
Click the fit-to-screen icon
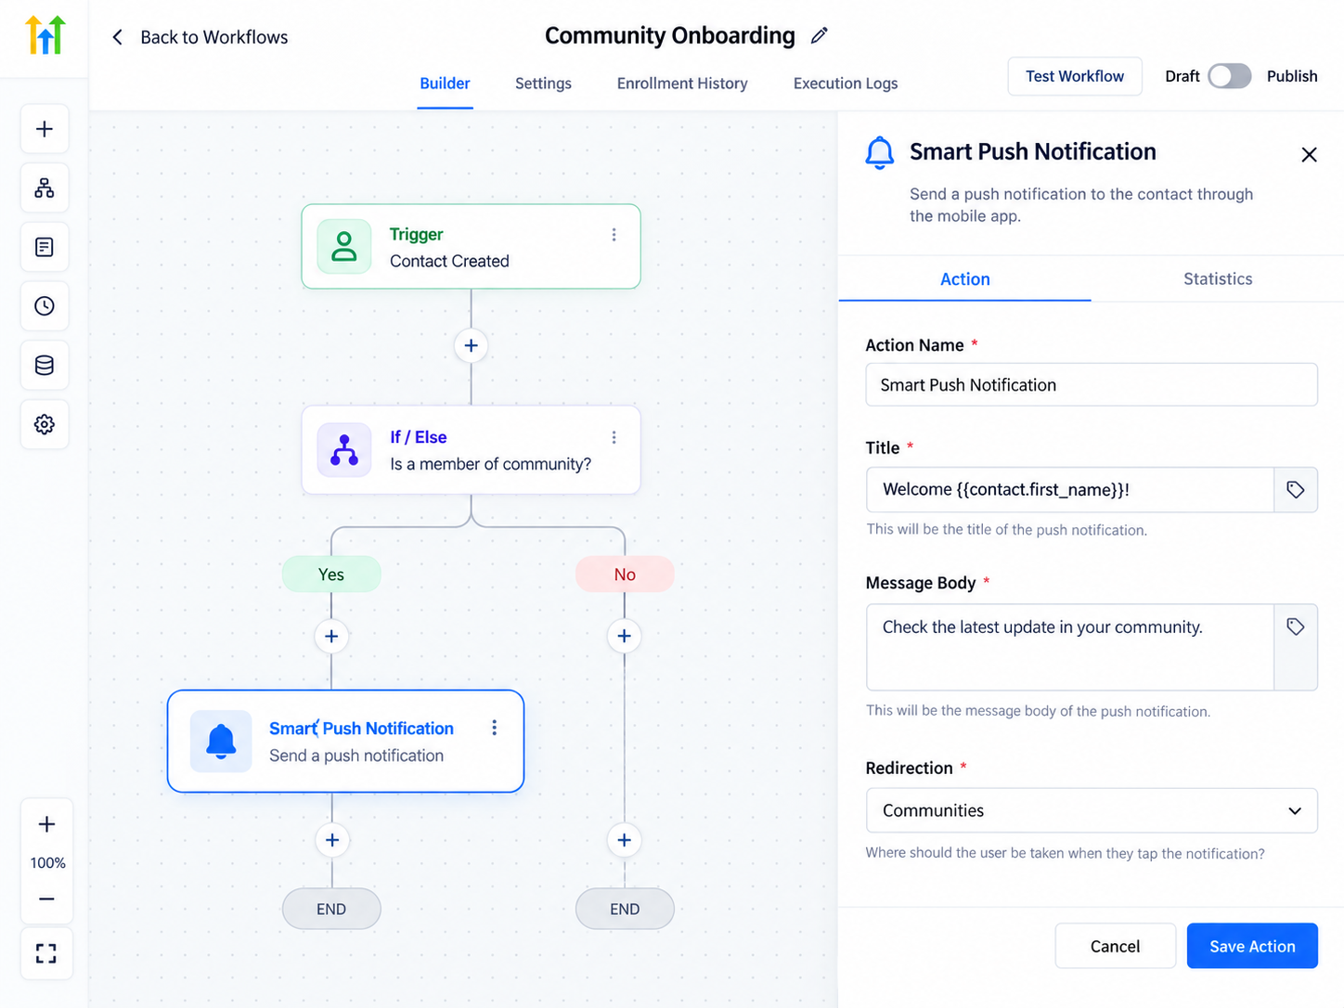46,953
